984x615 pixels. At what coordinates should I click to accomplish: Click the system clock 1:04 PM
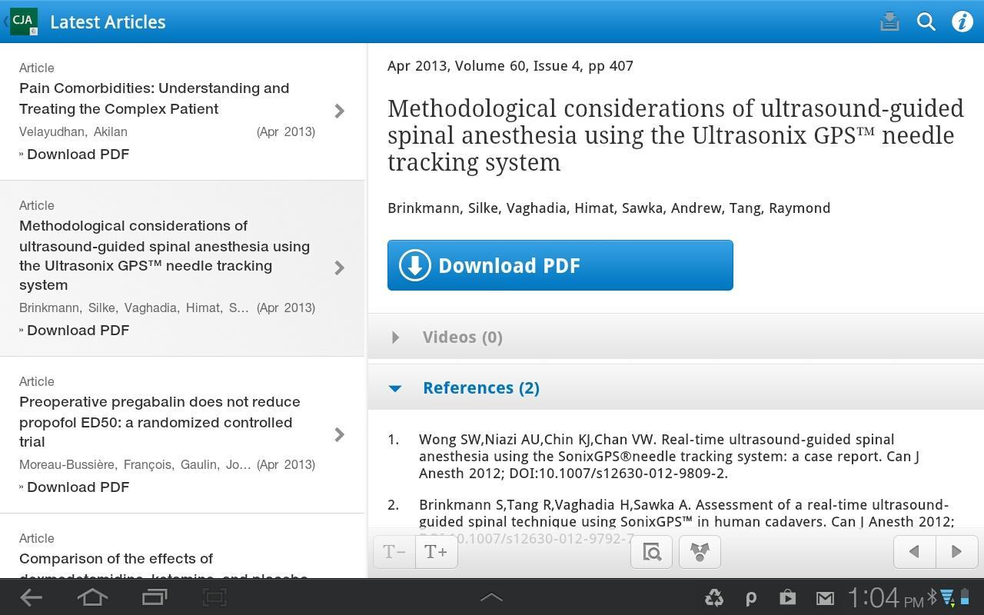coord(885,597)
